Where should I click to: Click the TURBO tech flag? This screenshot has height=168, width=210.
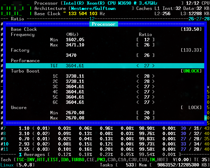coord(78,160)
